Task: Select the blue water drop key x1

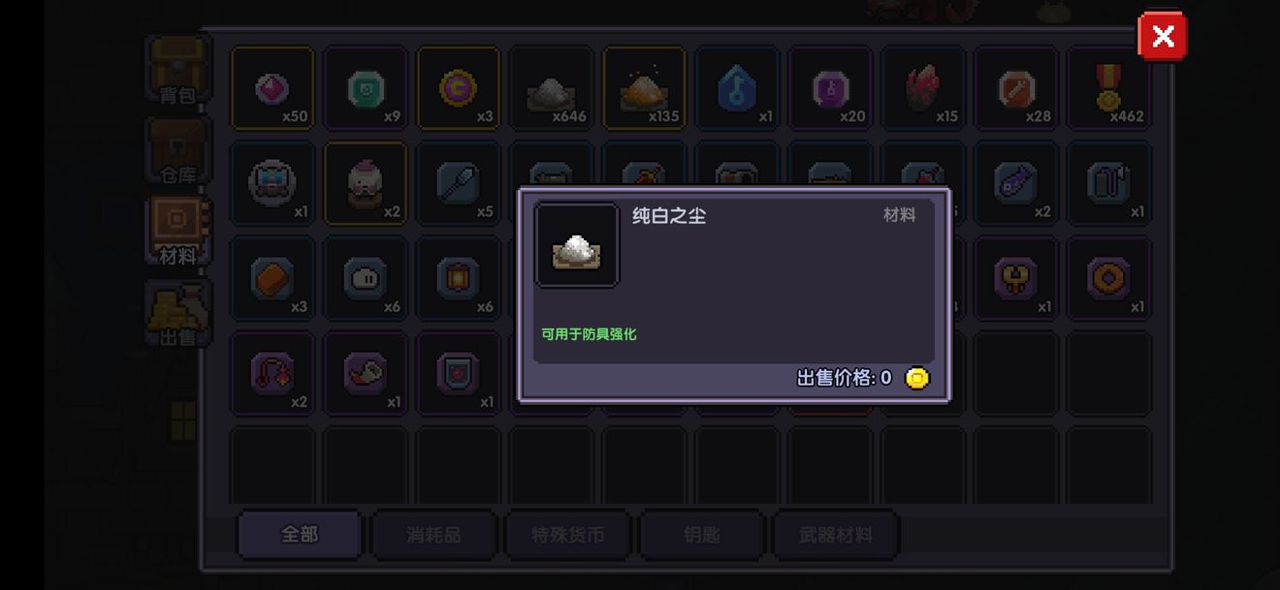Action: coord(738,88)
